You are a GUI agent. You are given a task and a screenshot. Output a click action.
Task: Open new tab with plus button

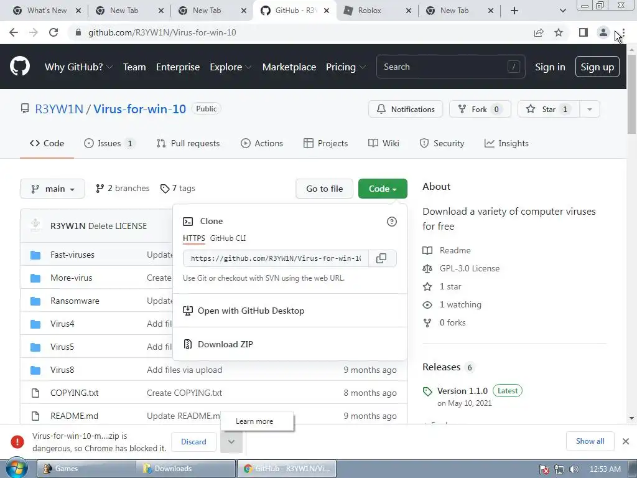(x=514, y=11)
